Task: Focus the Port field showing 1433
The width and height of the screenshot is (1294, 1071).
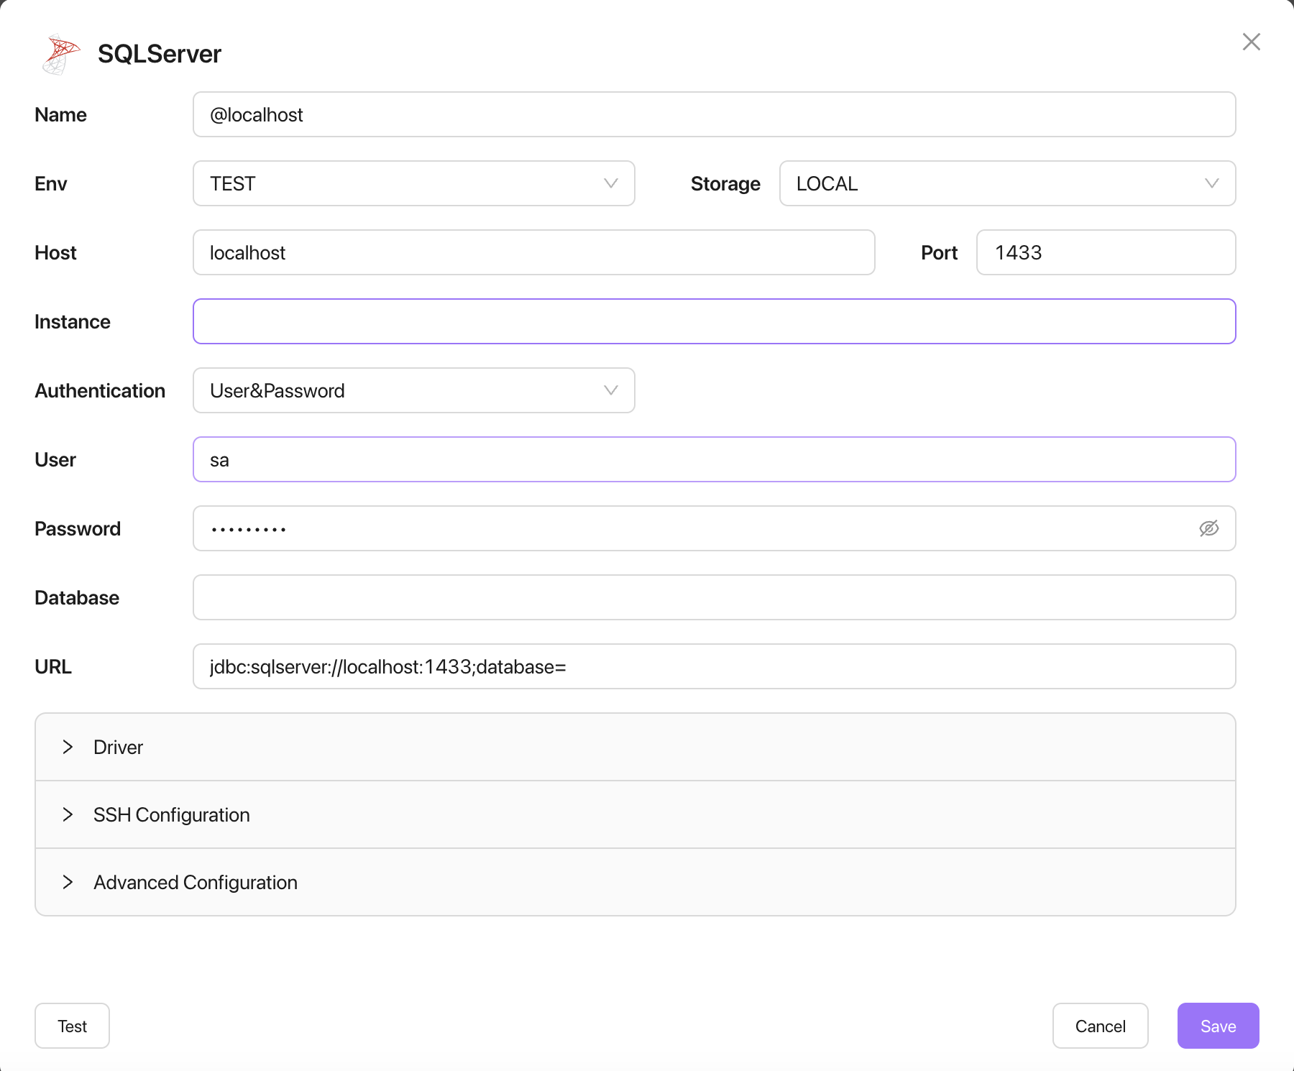Action: (1106, 252)
